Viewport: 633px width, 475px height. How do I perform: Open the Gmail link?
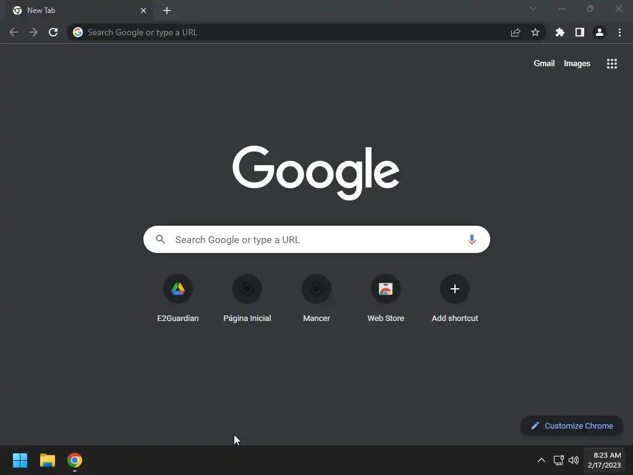[544, 64]
